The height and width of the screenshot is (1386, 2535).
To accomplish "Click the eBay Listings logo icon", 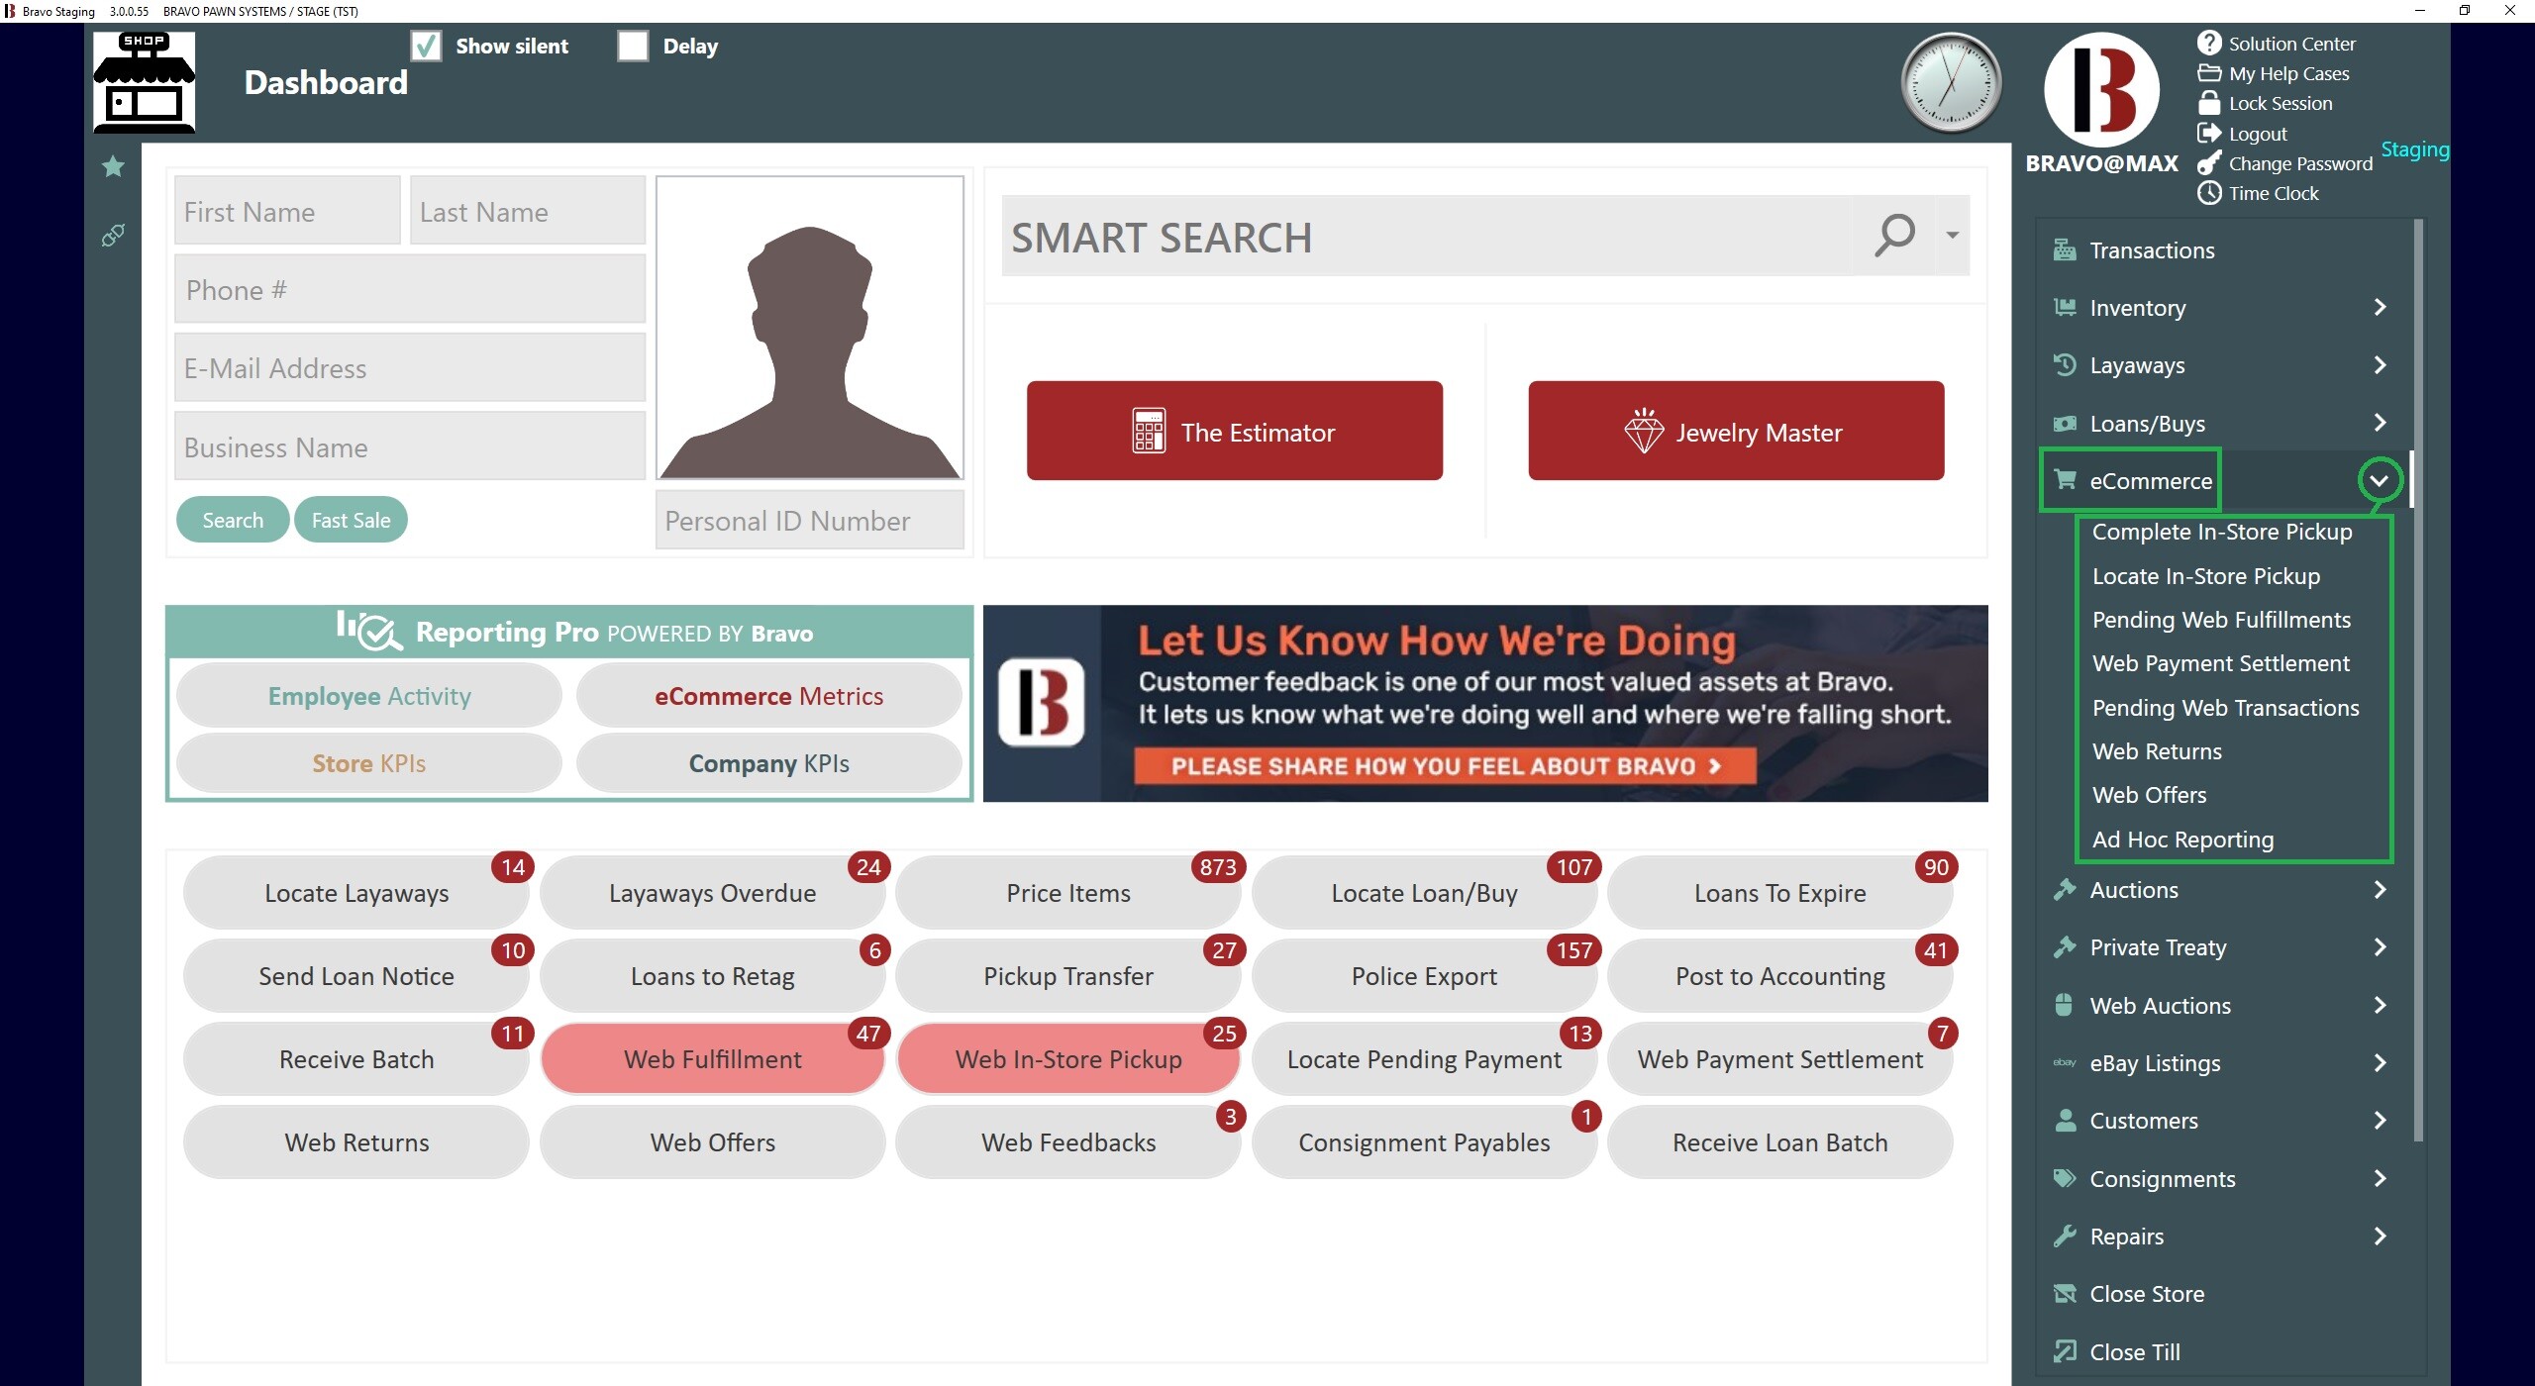I will [2065, 1062].
